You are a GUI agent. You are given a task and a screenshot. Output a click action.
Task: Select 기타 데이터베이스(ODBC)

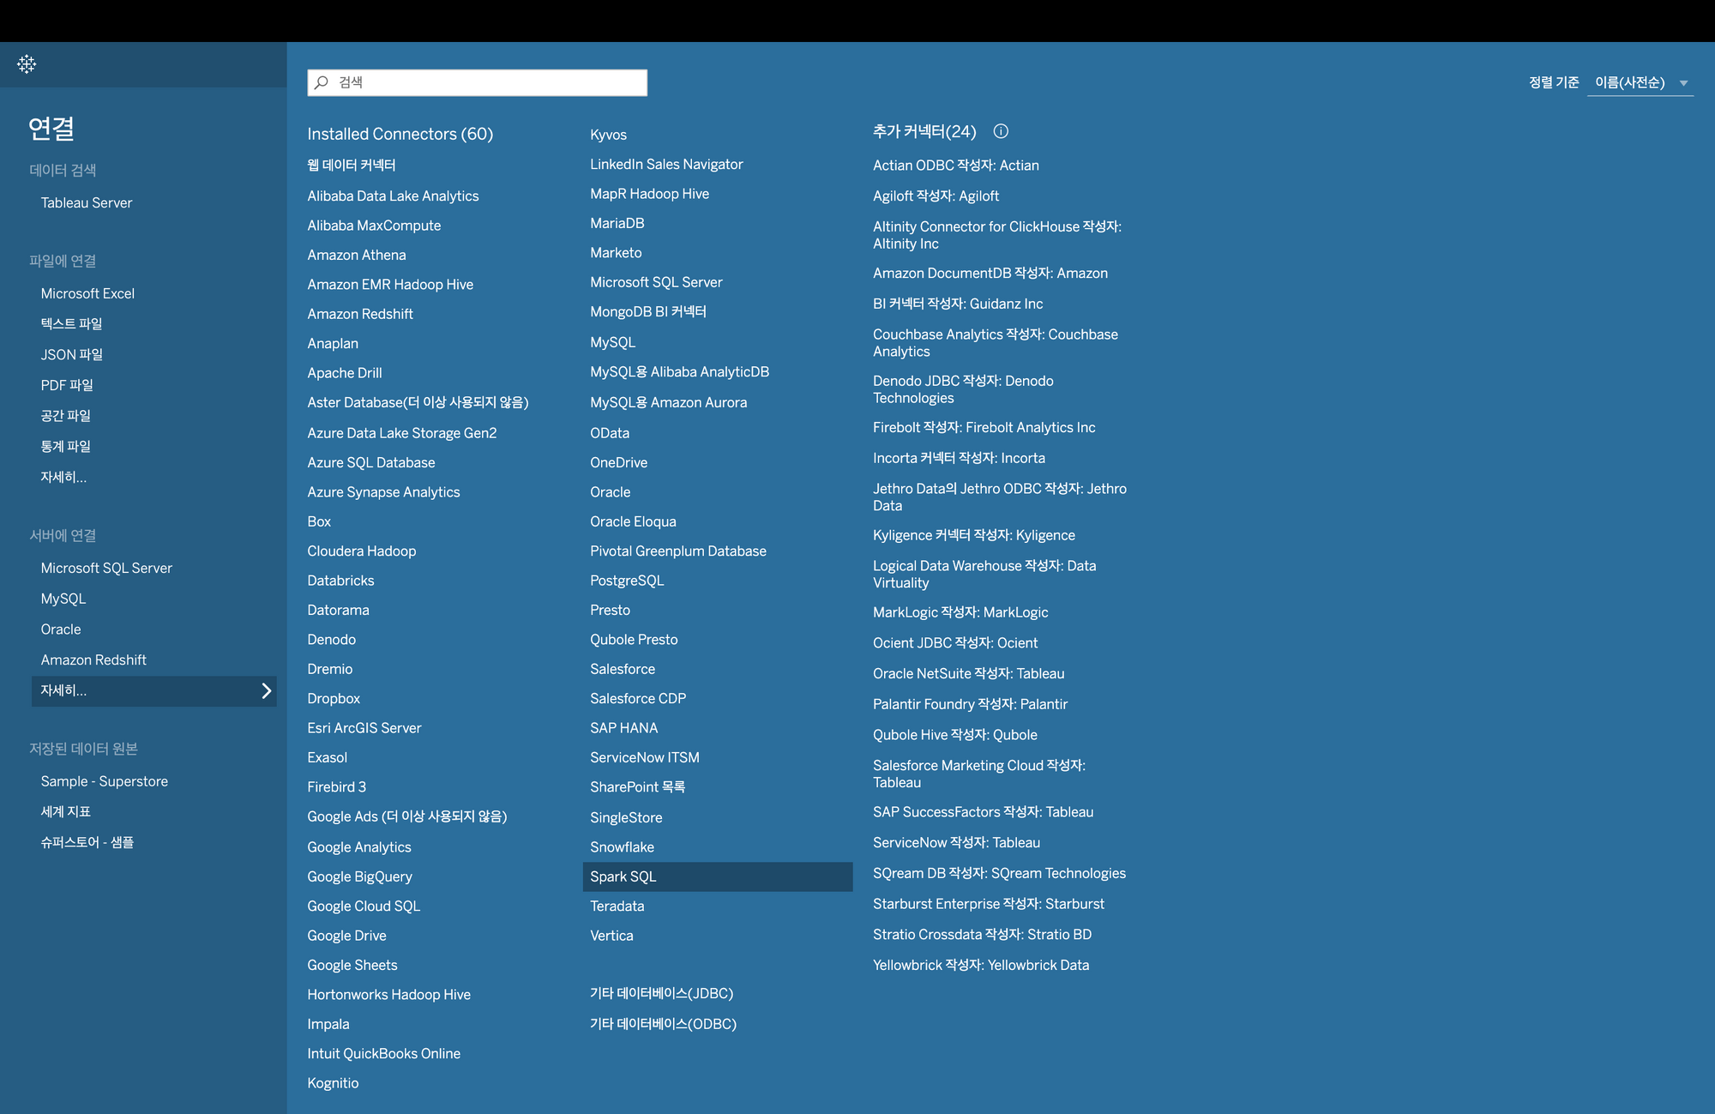click(664, 1025)
